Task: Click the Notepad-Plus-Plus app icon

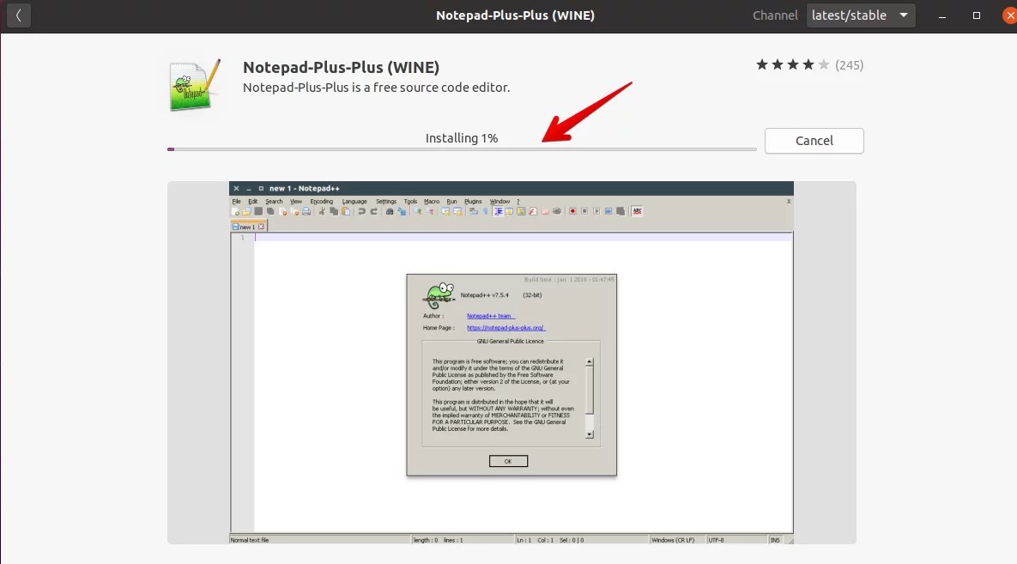Action: point(195,85)
